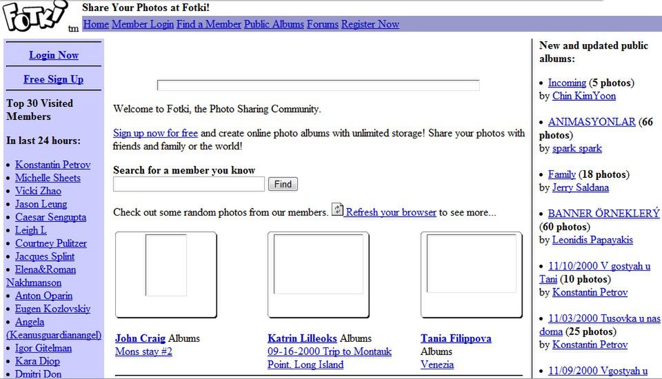Open Konstantin Petrov in top visited list
The image size is (662, 379).
click(53, 165)
